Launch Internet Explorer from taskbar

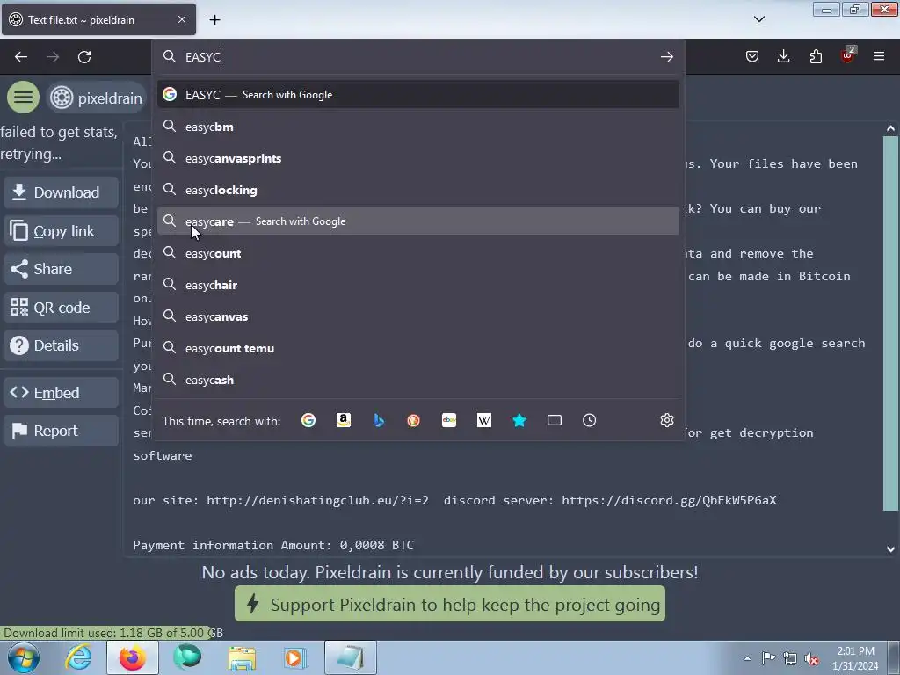point(78,657)
